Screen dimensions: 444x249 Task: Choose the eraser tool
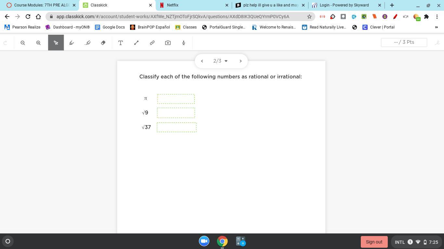(103, 43)
